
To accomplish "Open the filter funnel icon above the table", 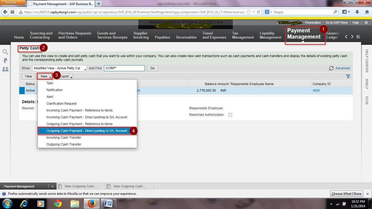I will [348, 76].
